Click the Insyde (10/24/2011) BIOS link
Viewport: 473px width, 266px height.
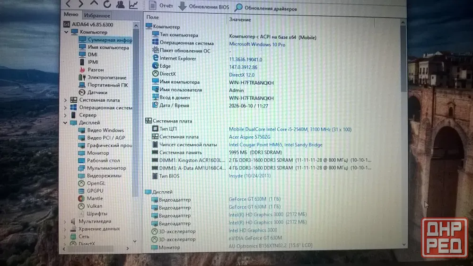(249, 176)
